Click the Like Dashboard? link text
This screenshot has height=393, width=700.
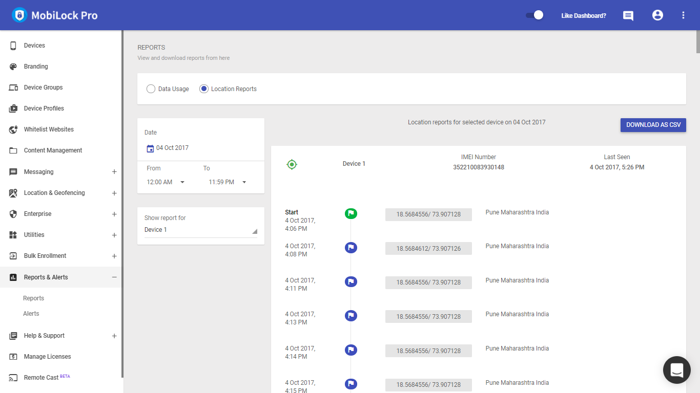(x=584, y=16)
